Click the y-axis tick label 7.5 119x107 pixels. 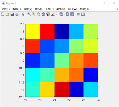(x=22, y=24)
